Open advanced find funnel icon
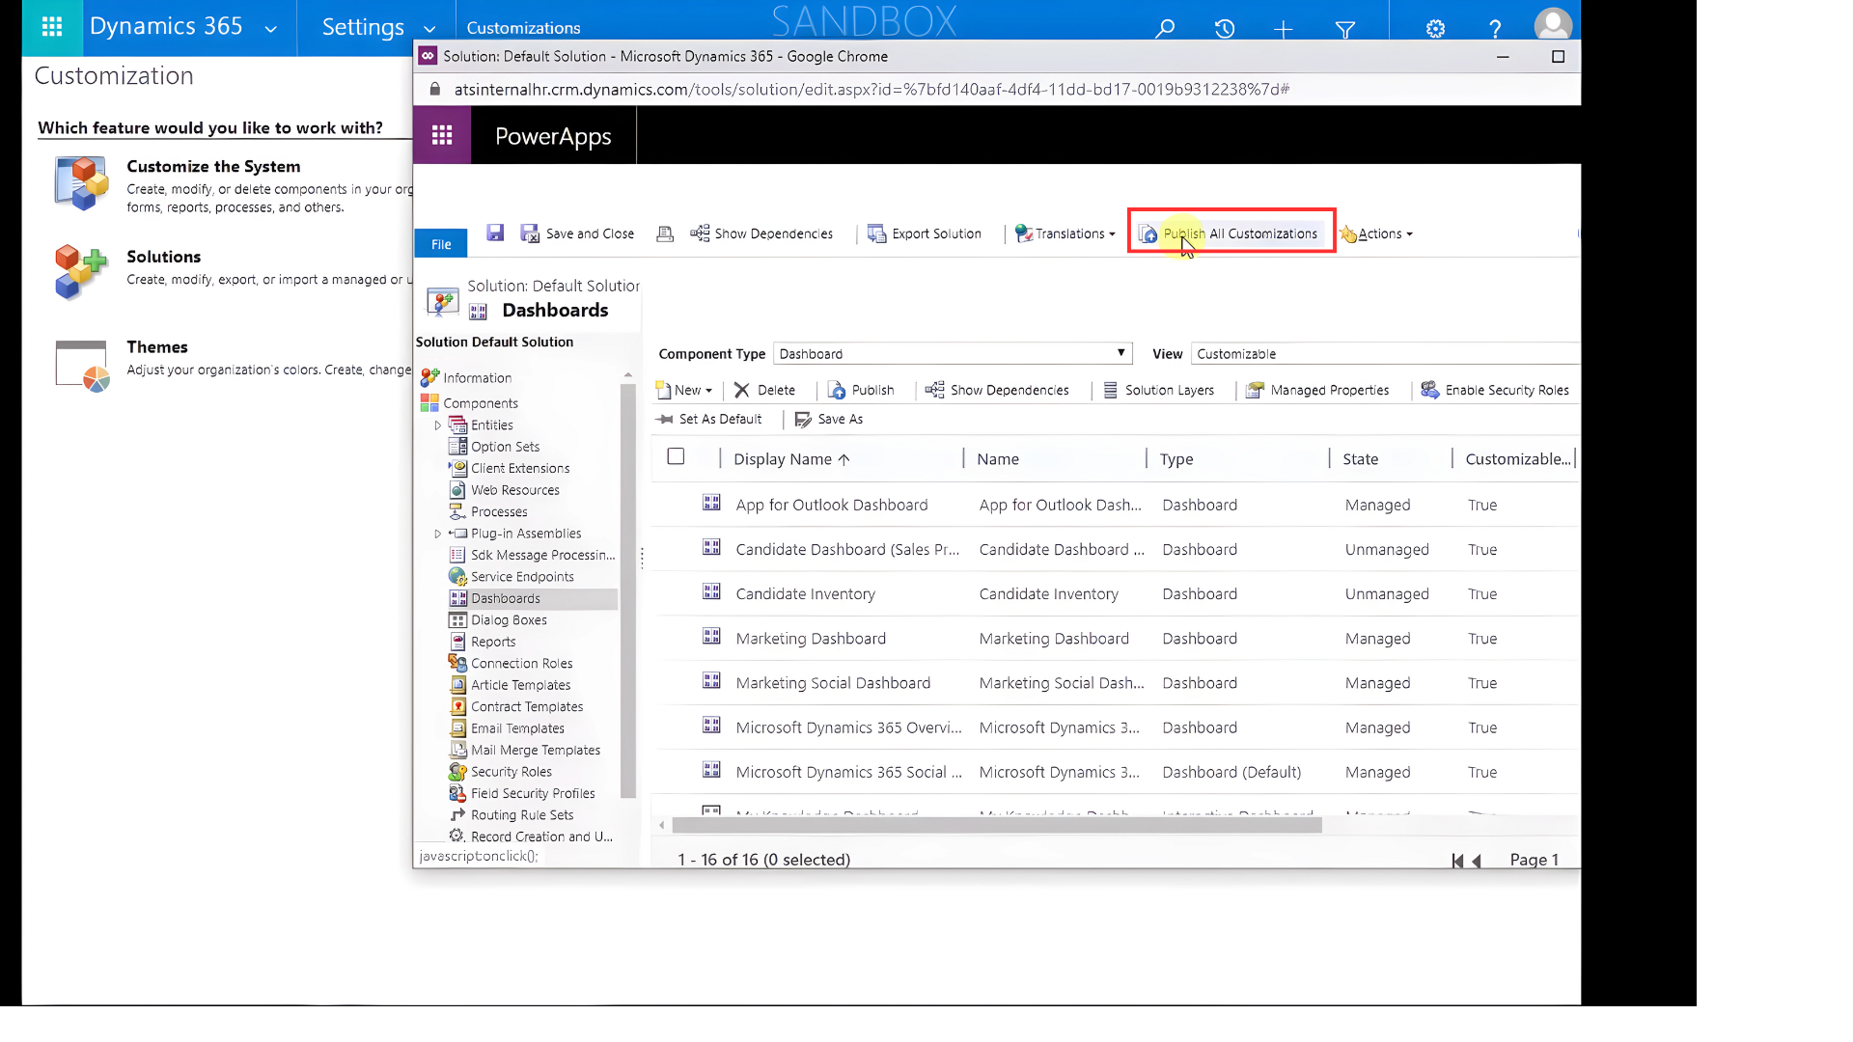 [1345, 30]
